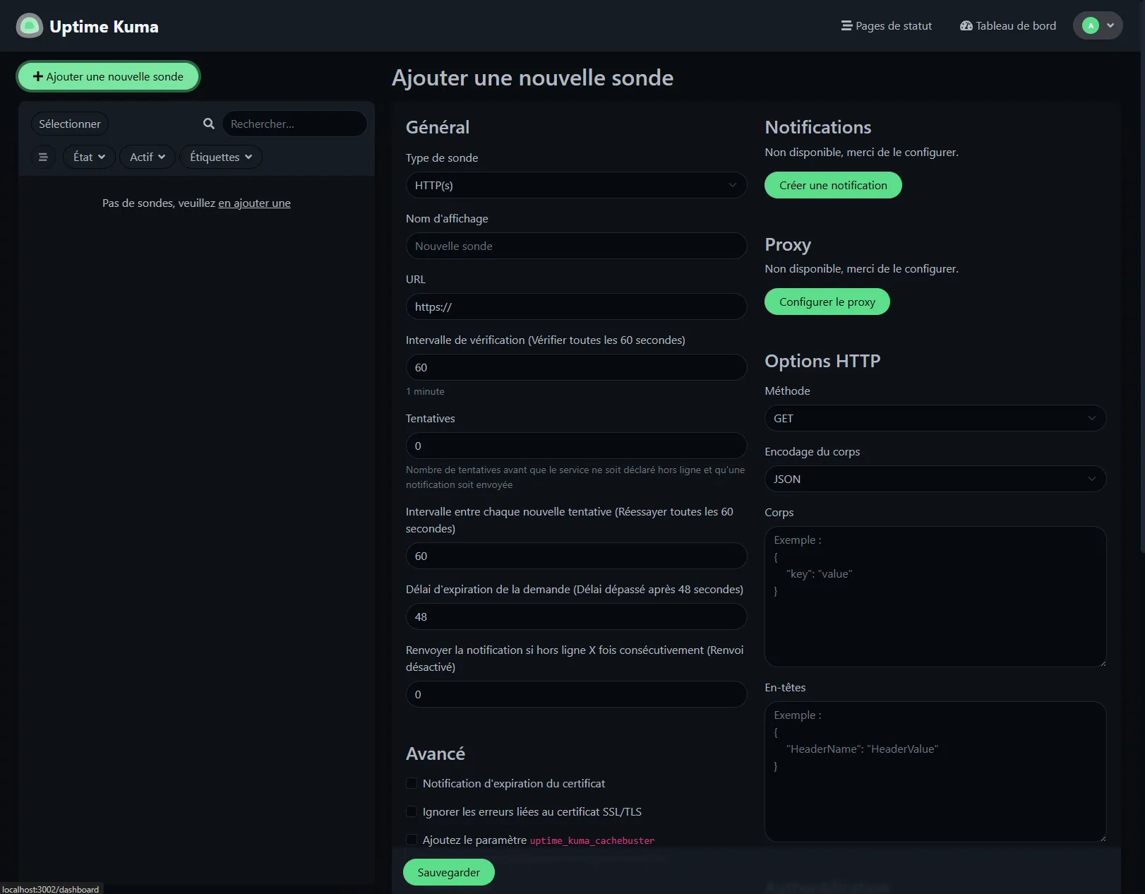Check Ignorer les erreurs liées au certificat SSL/TLS
1145x894 pixels.
411,811
